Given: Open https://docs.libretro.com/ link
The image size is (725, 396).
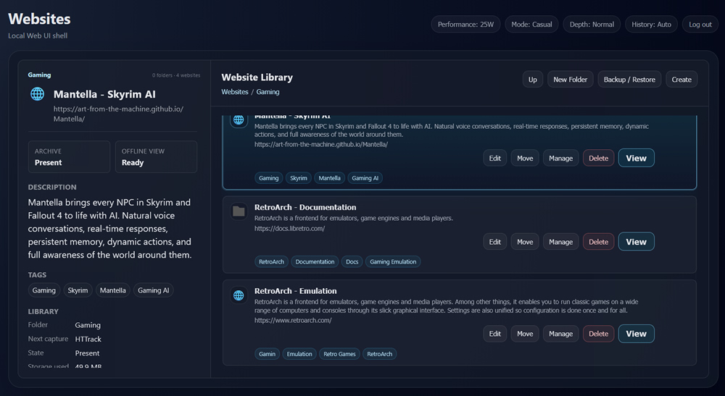Looking at the screenshot, I should (289, 229).
